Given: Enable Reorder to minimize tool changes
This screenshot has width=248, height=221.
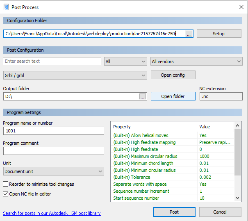Looking at the screenshot, I should coord(6,184).
